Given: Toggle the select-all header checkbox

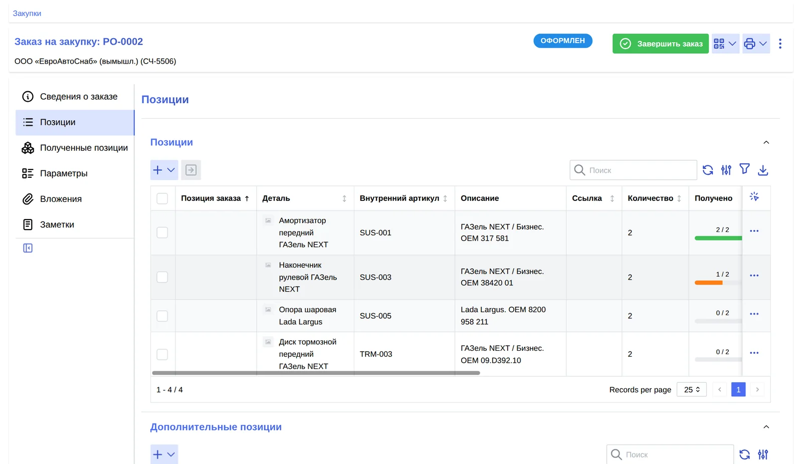Looking at the screenshot, I should pos(162,198).
